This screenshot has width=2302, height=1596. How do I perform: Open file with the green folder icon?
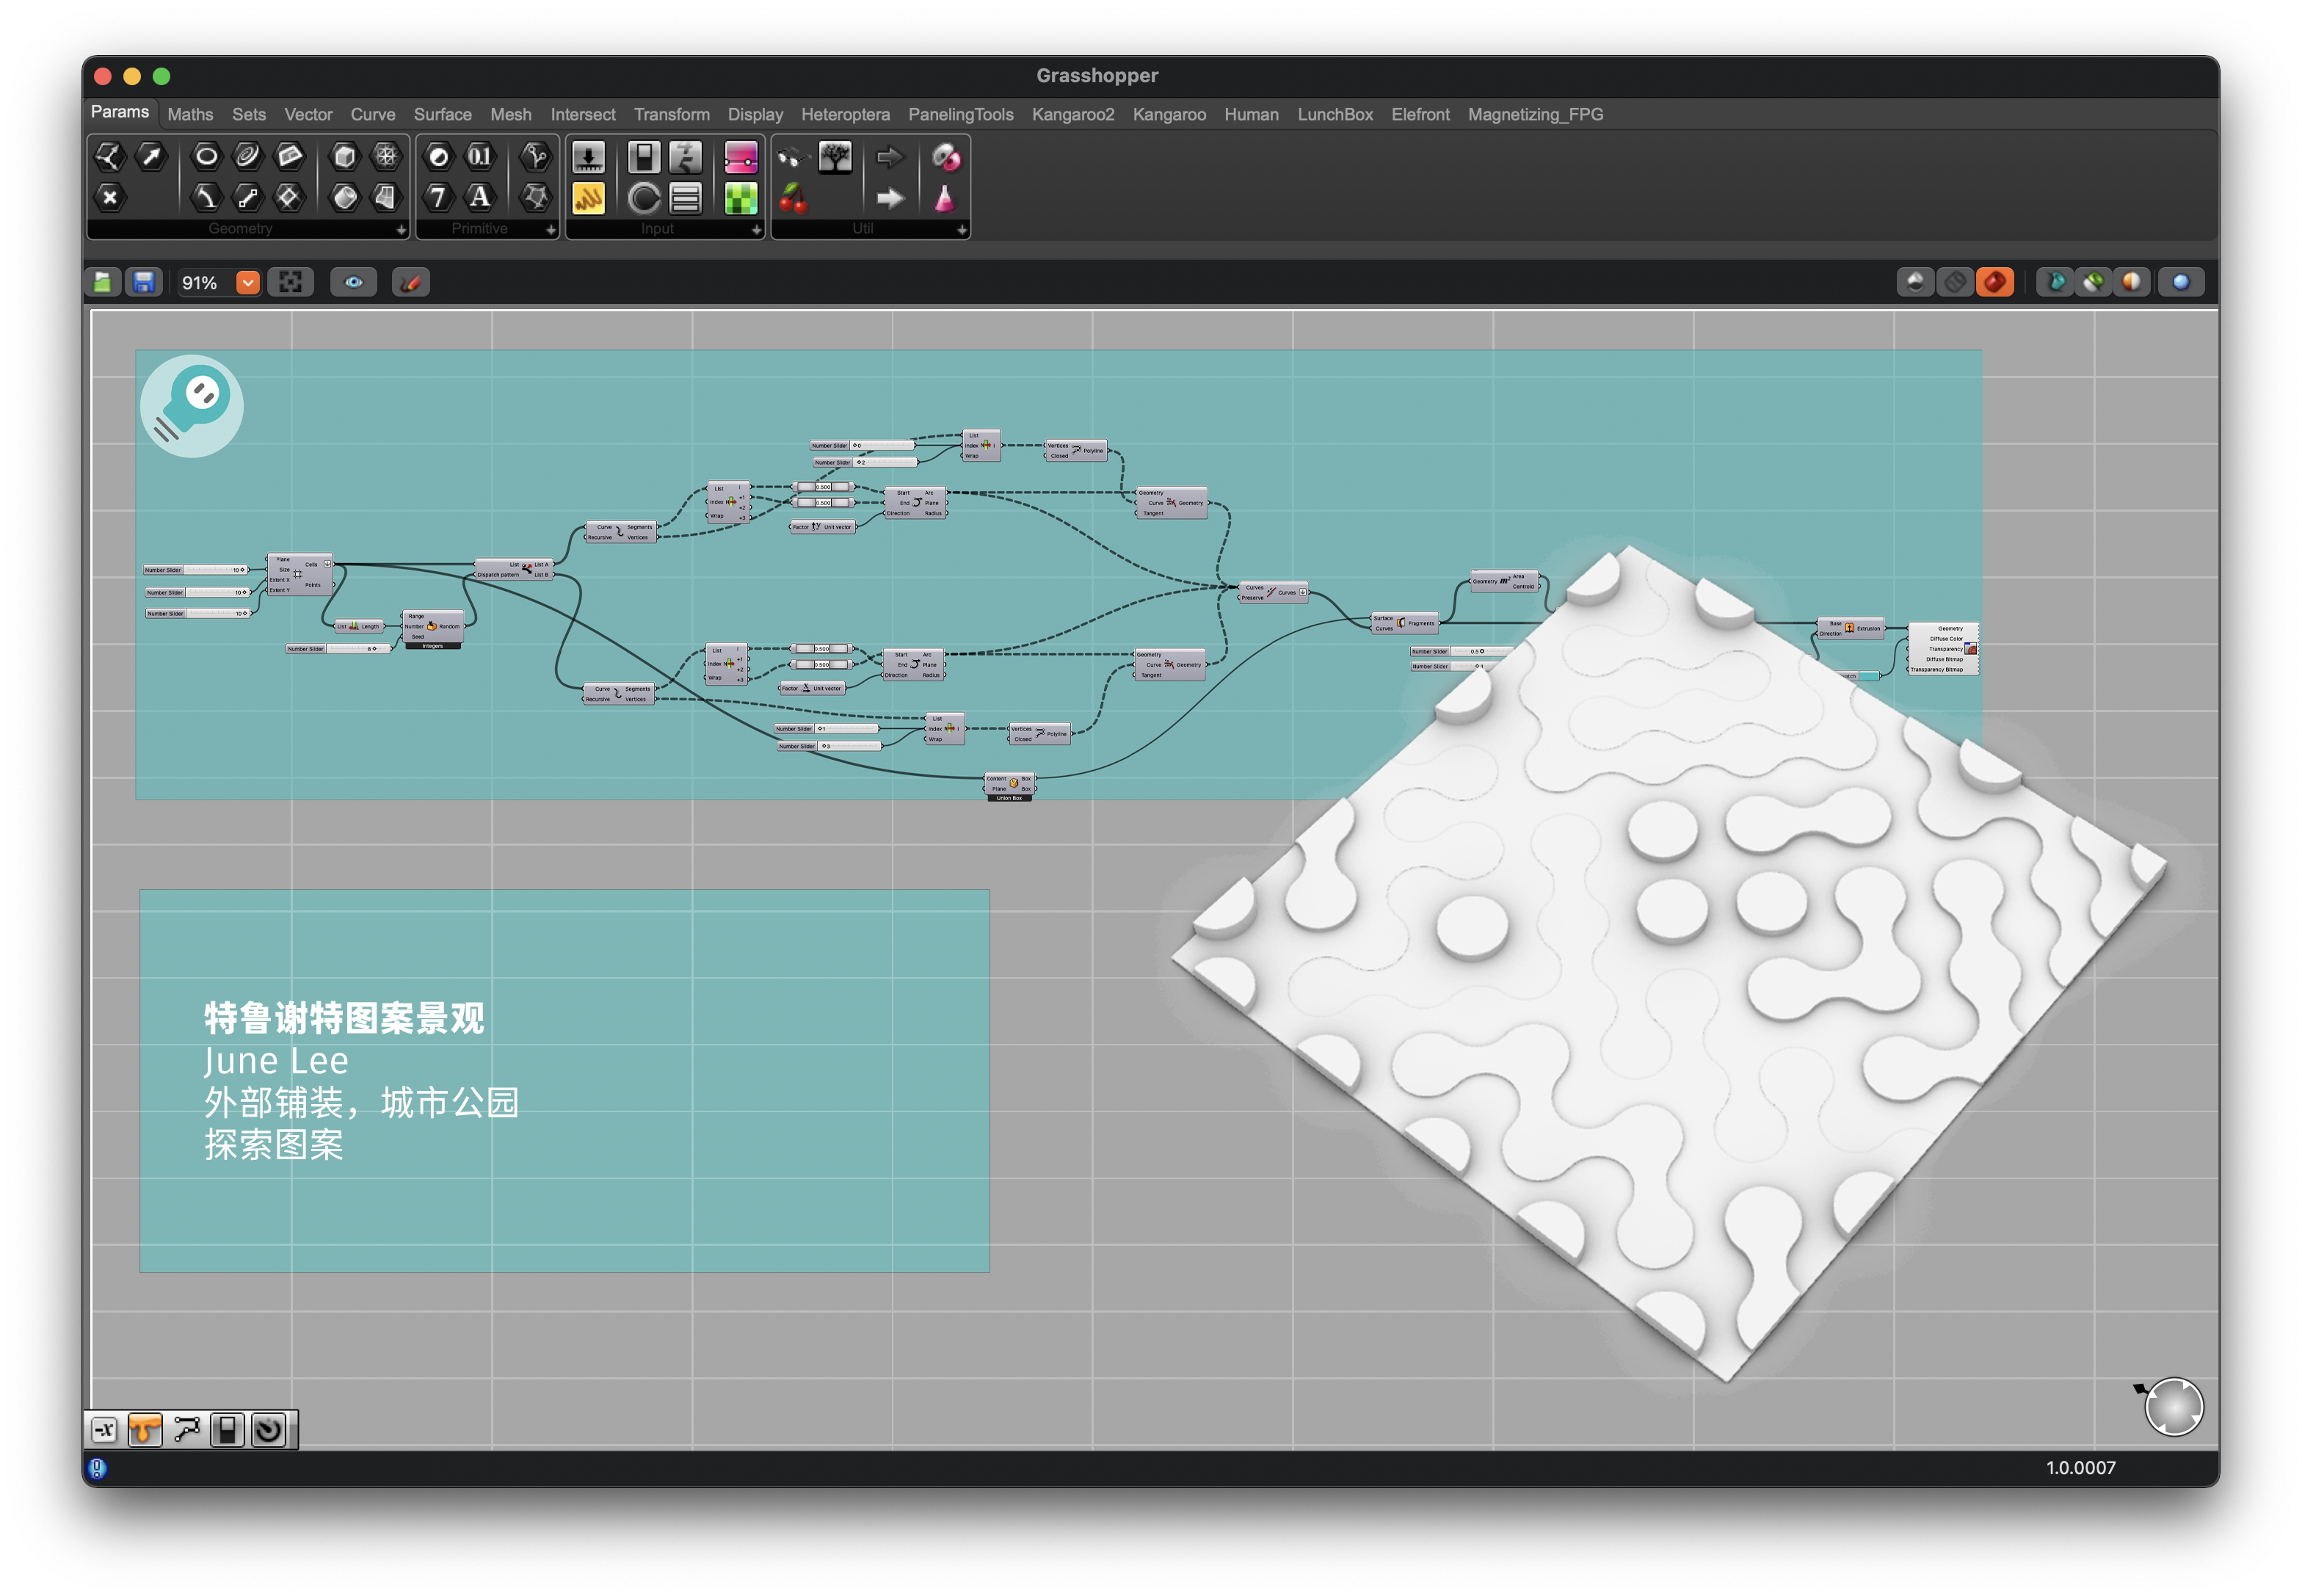tap(103, 283)
